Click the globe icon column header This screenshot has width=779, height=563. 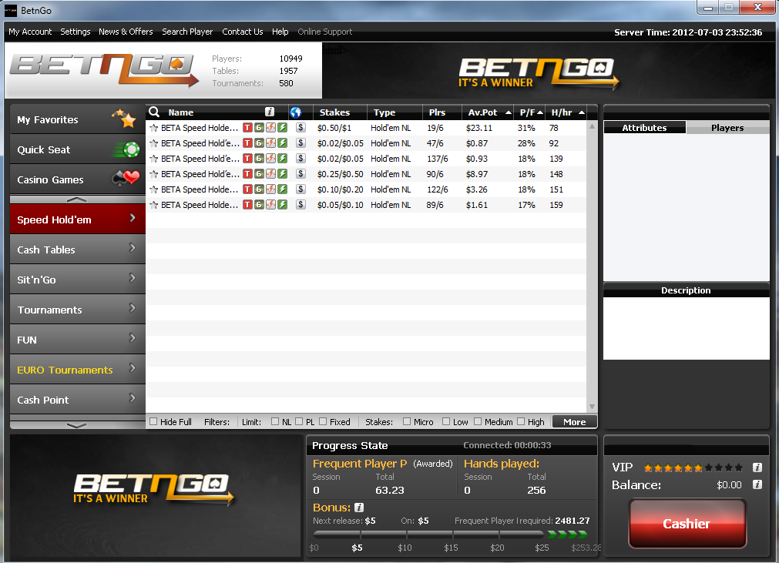[296, 112]
